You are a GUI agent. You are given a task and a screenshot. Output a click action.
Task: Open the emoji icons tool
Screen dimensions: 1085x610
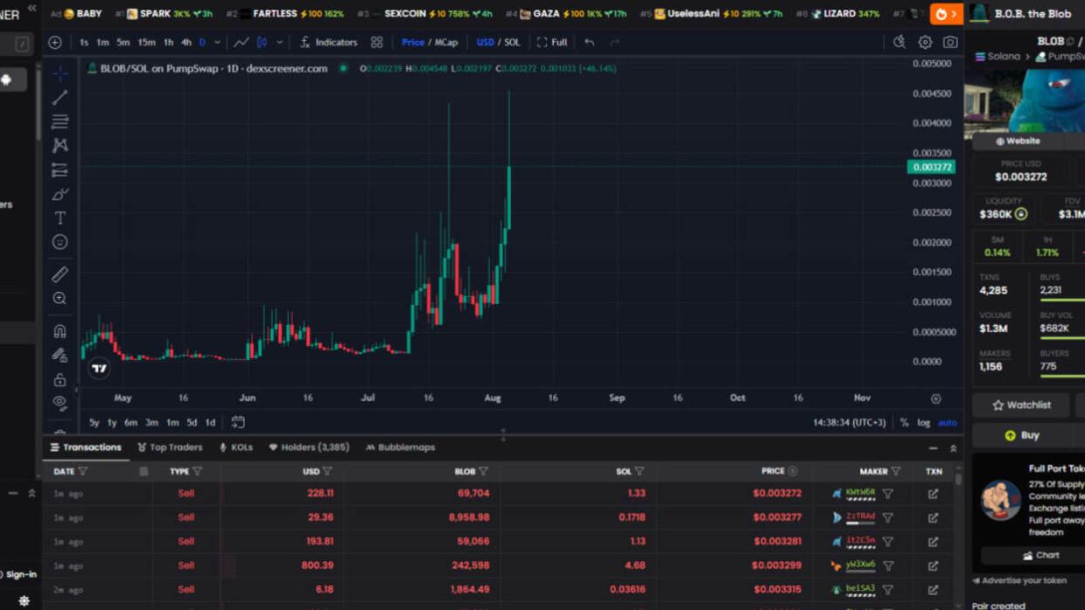[x=59, y=242]
